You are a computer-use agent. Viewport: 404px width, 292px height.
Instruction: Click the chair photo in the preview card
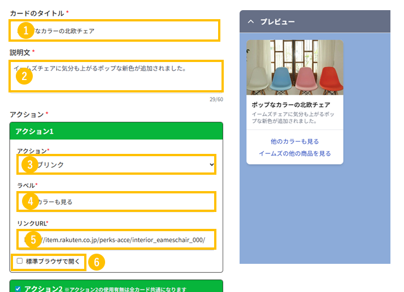click(294, 67)
